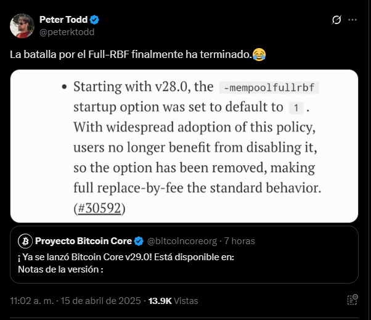Open Peter Todd's profile via display name
The height and width of the screenshot is (320, 371).
click(65, 20)
